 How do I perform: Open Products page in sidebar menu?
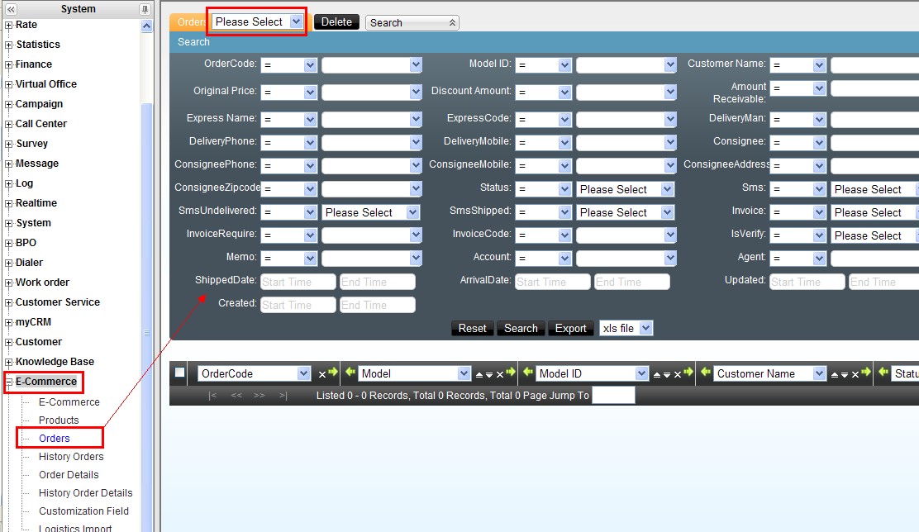pos(59,420)
